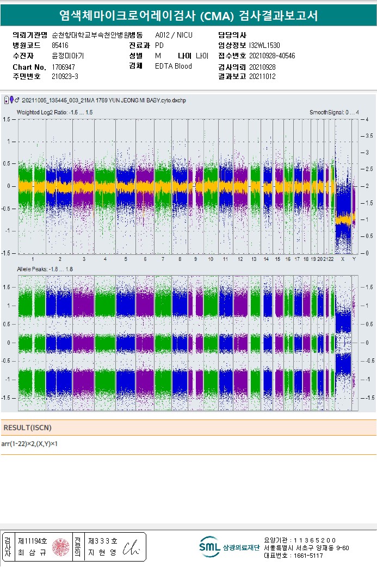
Task: Click the array chip icon before the filename
Action: click(x=6, y=100)
